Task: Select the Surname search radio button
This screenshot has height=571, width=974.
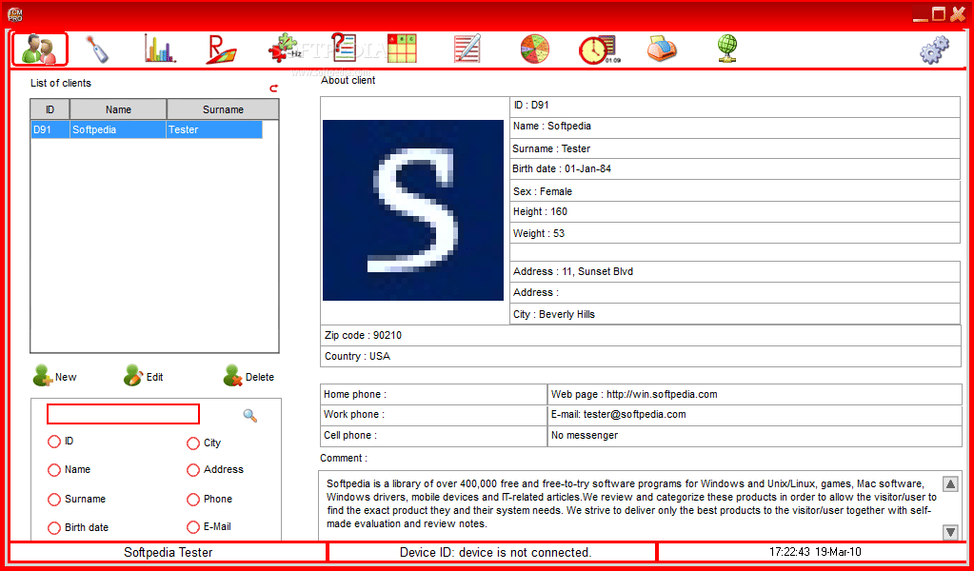Action: click(54, 499)
